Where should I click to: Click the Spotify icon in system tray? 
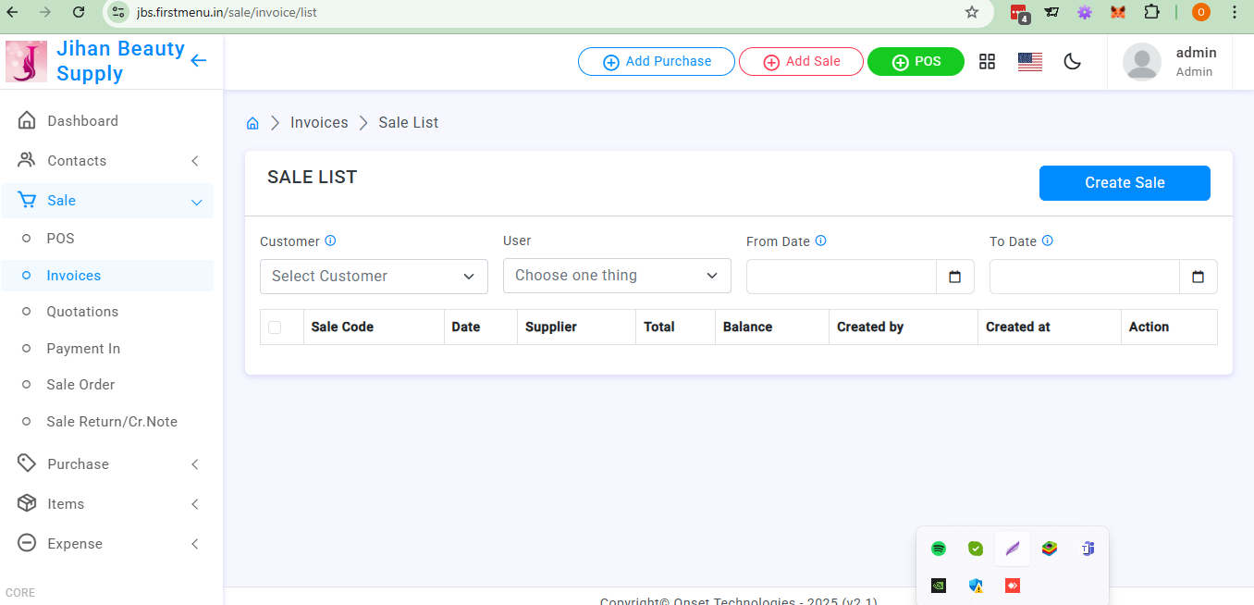pos(939,549)
